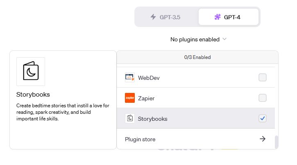
Task: Click the orange Zapier logo icon
Action: click(130, 98)
